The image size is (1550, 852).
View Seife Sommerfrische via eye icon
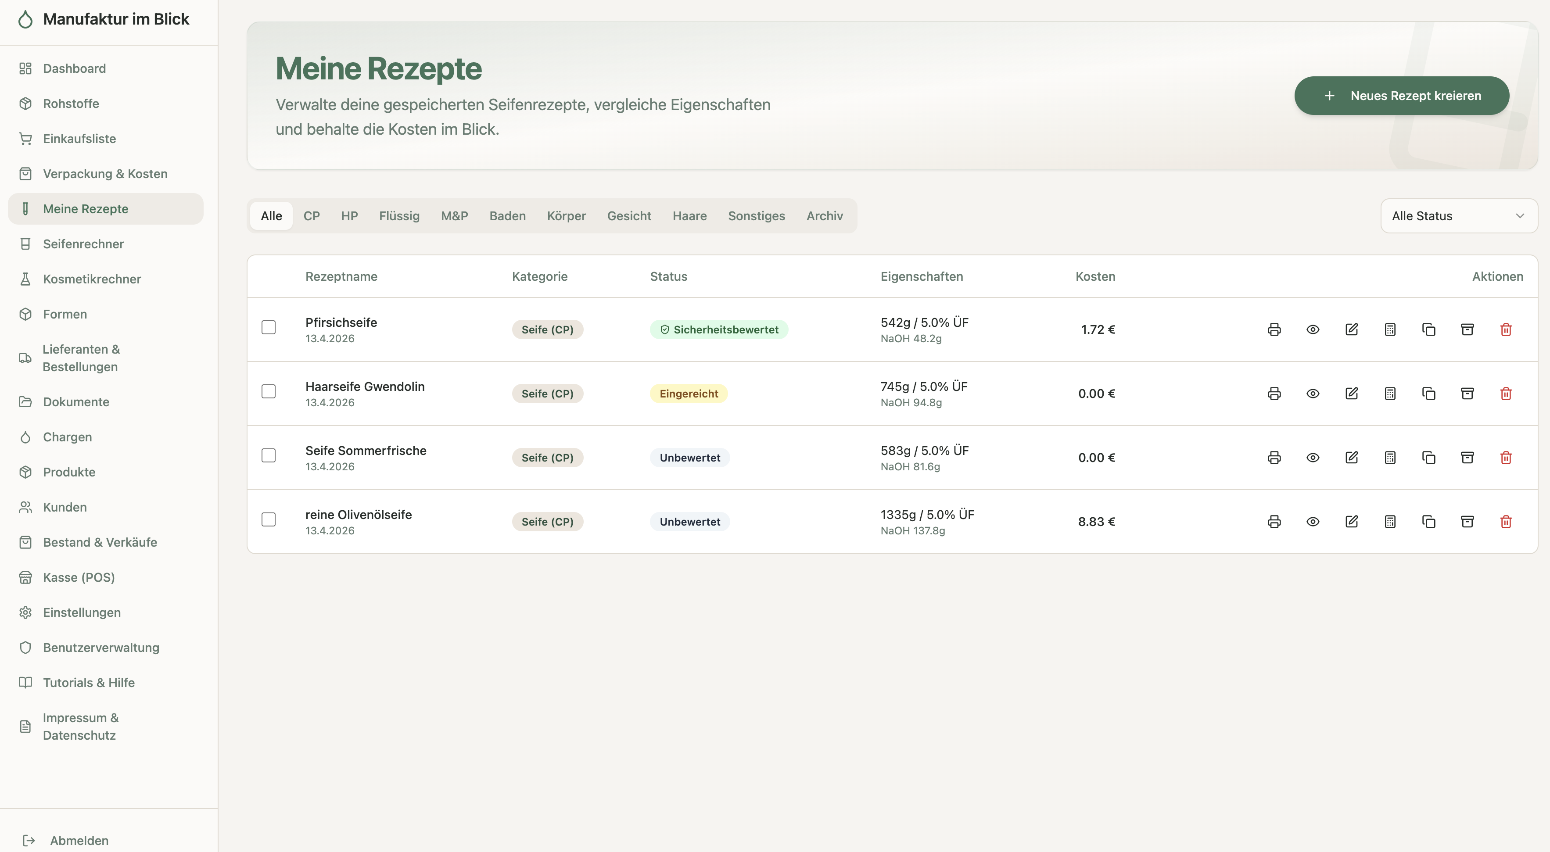(1313, 457)
